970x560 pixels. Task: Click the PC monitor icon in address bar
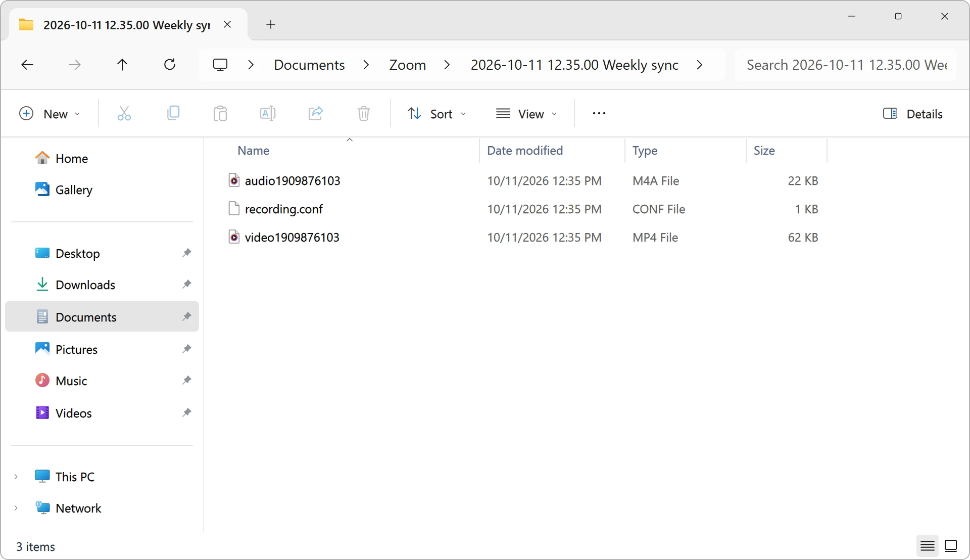point(220,65)
